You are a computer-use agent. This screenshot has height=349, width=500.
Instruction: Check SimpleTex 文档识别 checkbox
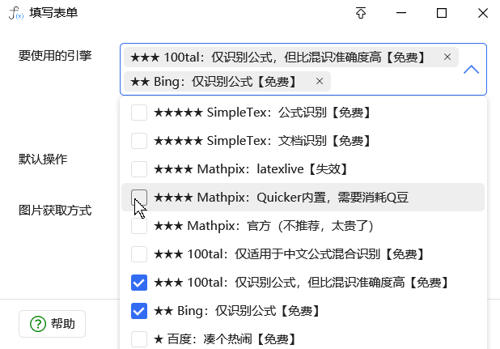pos(139,141)
